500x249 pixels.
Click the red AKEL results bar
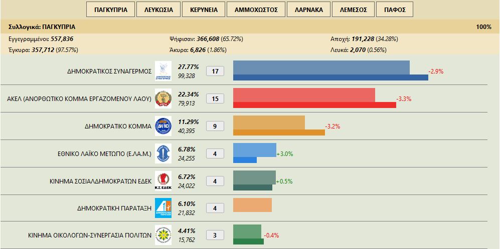point(304,95)
